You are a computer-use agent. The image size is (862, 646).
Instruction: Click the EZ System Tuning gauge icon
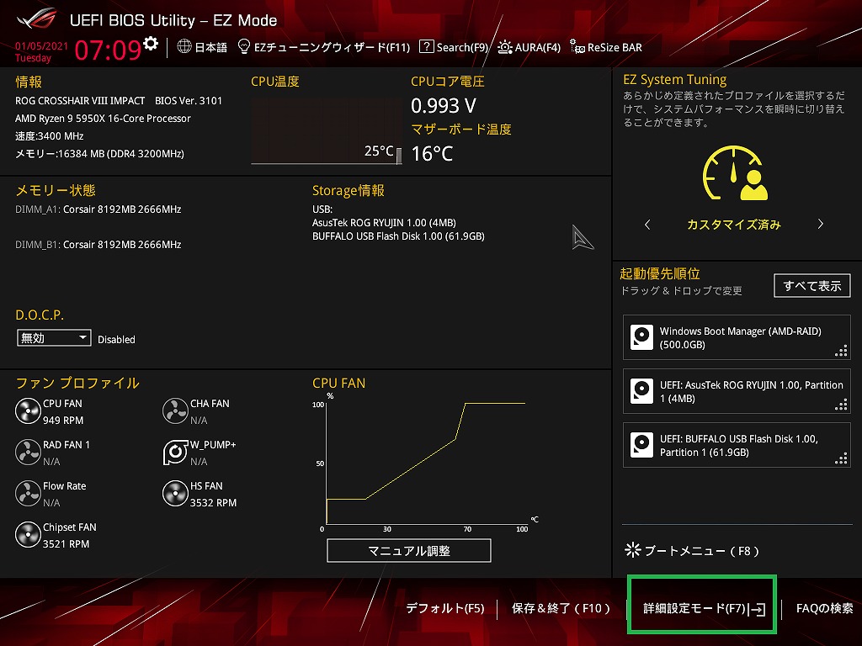[734, 173]
